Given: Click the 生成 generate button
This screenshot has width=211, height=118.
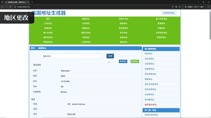Looking at the screenshot, I should [x=110, y=56].
